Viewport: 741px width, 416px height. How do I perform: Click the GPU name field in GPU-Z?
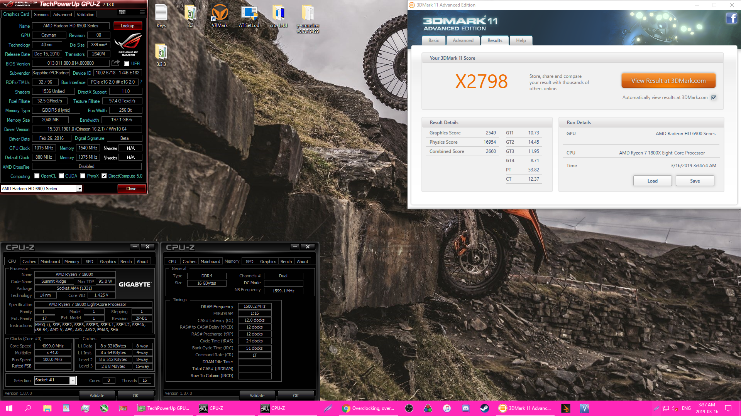pos(71,26)
